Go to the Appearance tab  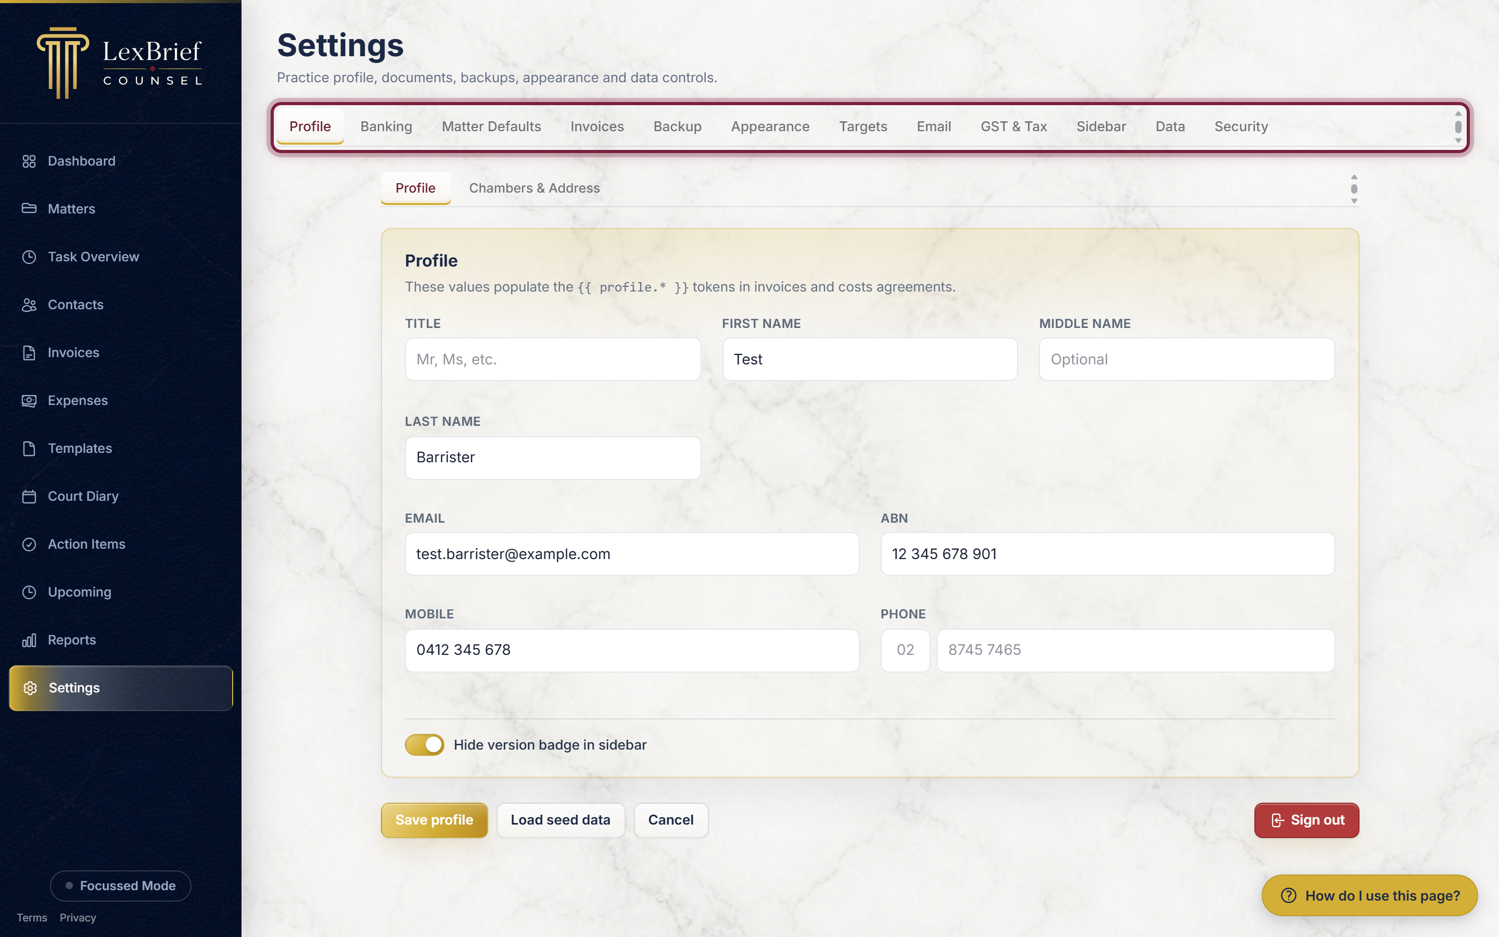point(770,126)
